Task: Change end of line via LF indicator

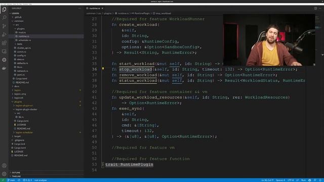Action: pos(297,180)
